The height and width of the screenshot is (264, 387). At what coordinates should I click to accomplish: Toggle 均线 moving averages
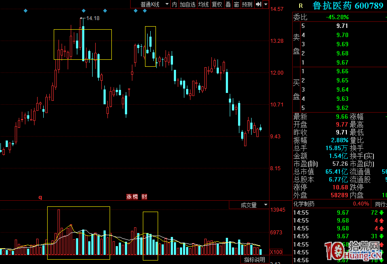204,4
